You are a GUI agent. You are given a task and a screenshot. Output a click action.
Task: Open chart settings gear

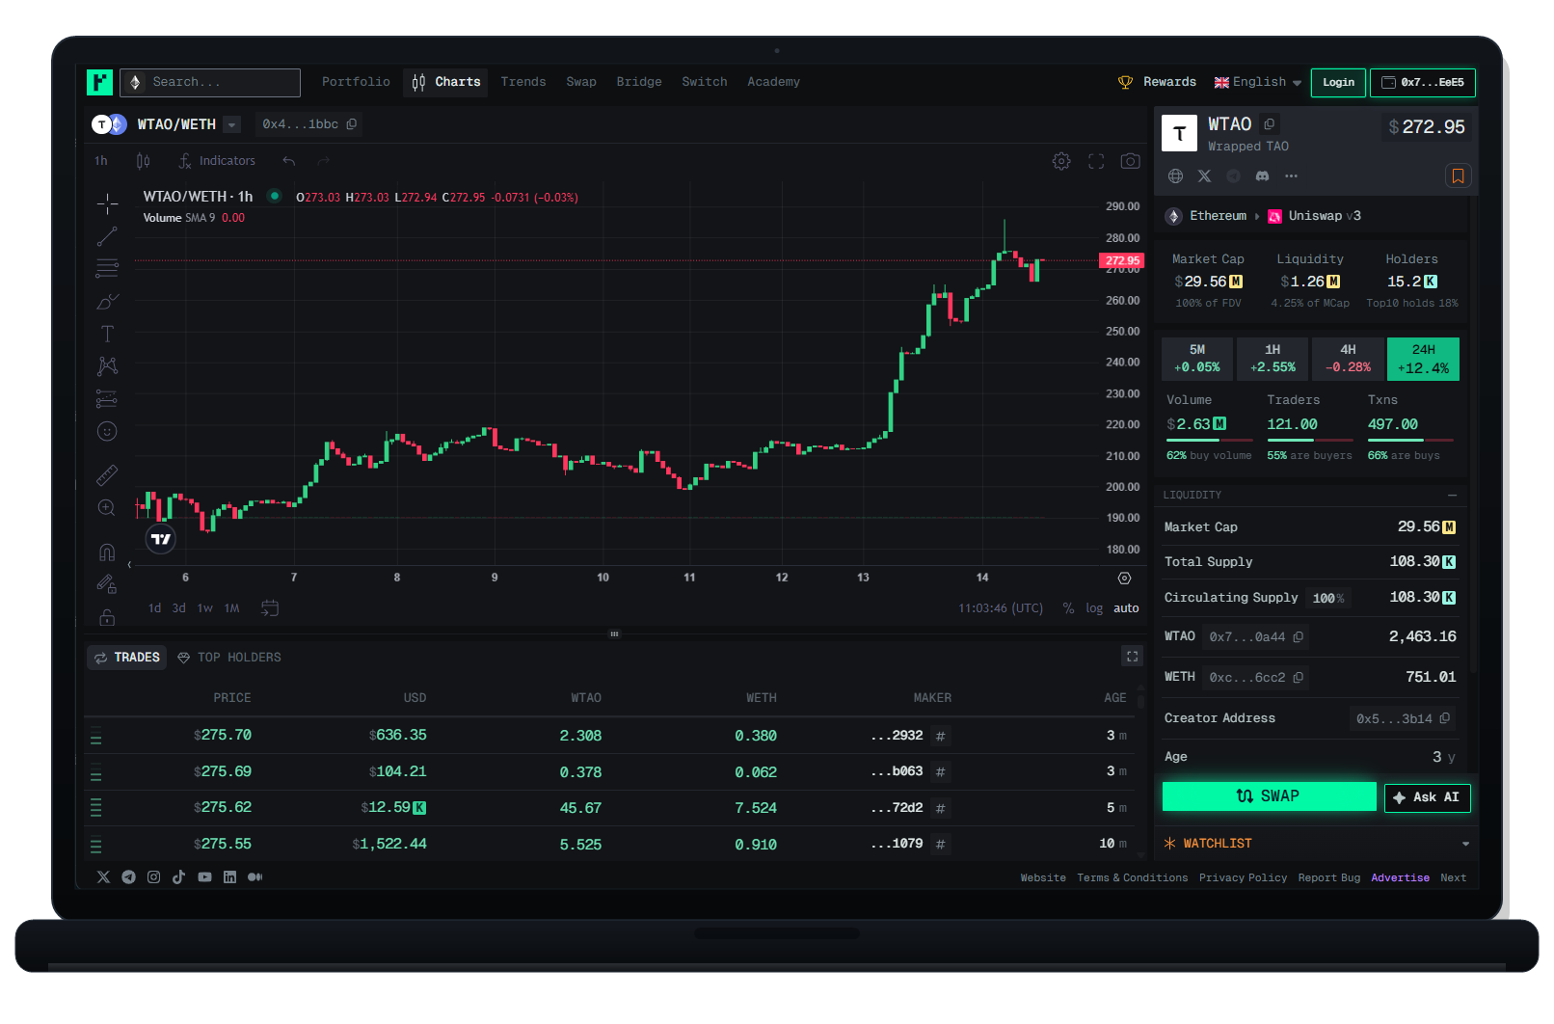(x=1061, y=161)
